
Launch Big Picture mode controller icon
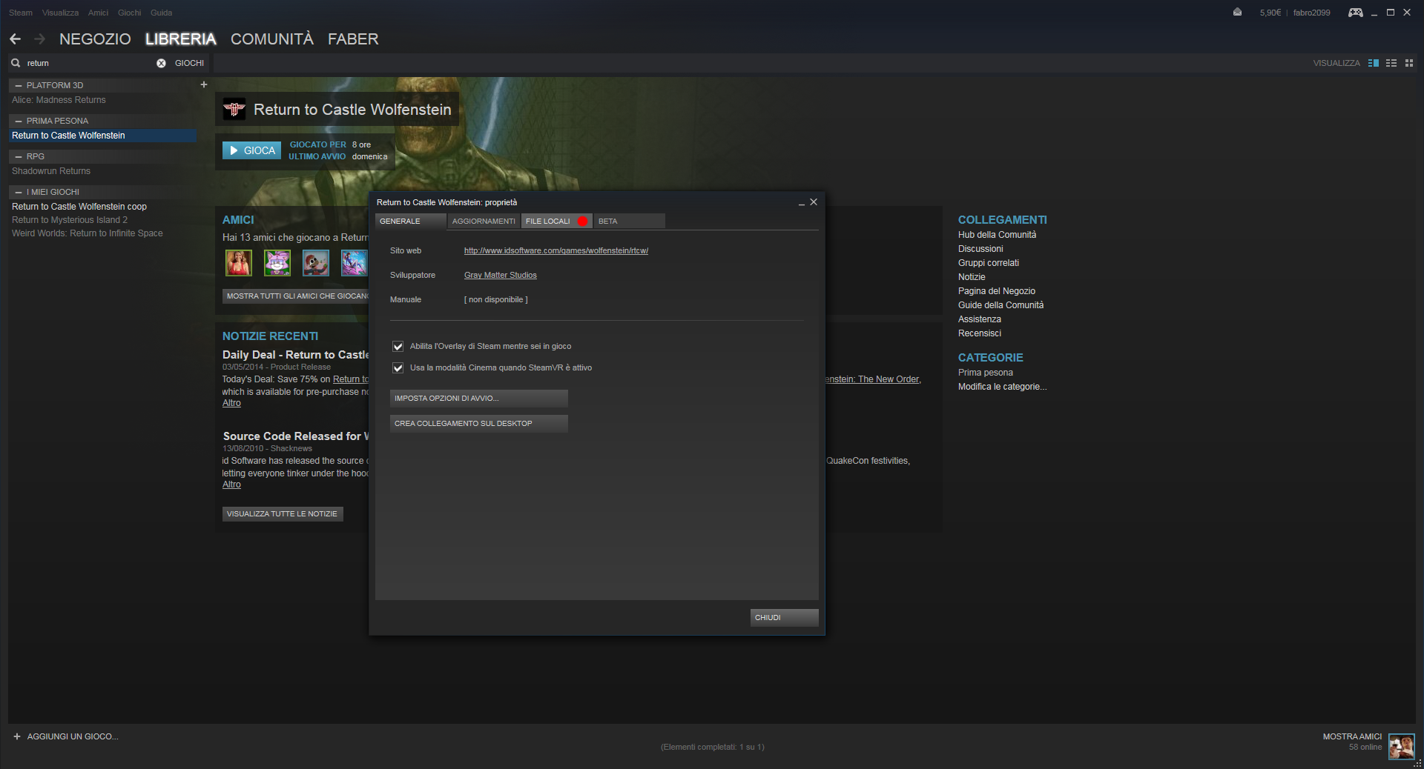point(1356,12)
